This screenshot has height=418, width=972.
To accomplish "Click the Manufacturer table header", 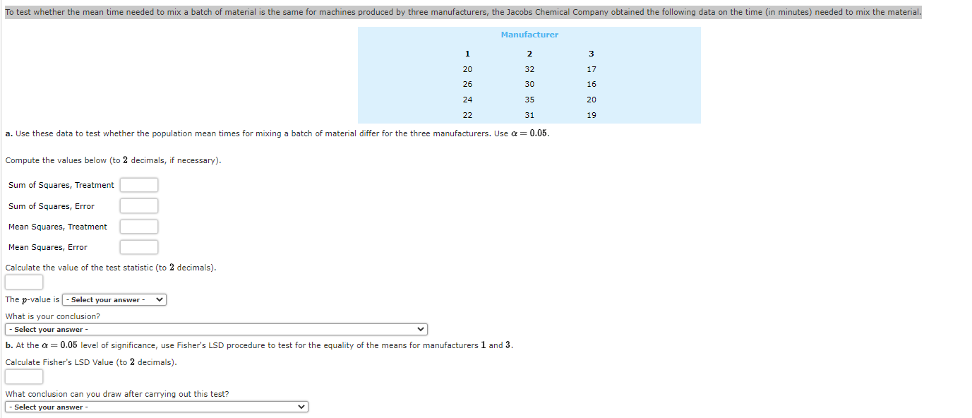I will 529,34.
